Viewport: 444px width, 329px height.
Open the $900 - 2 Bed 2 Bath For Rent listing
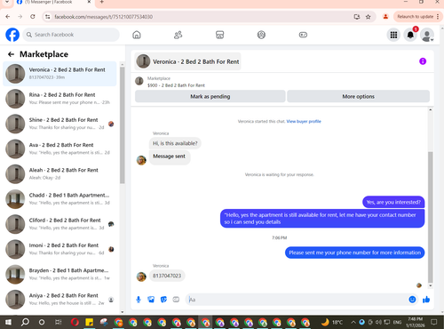coord(176,85)
